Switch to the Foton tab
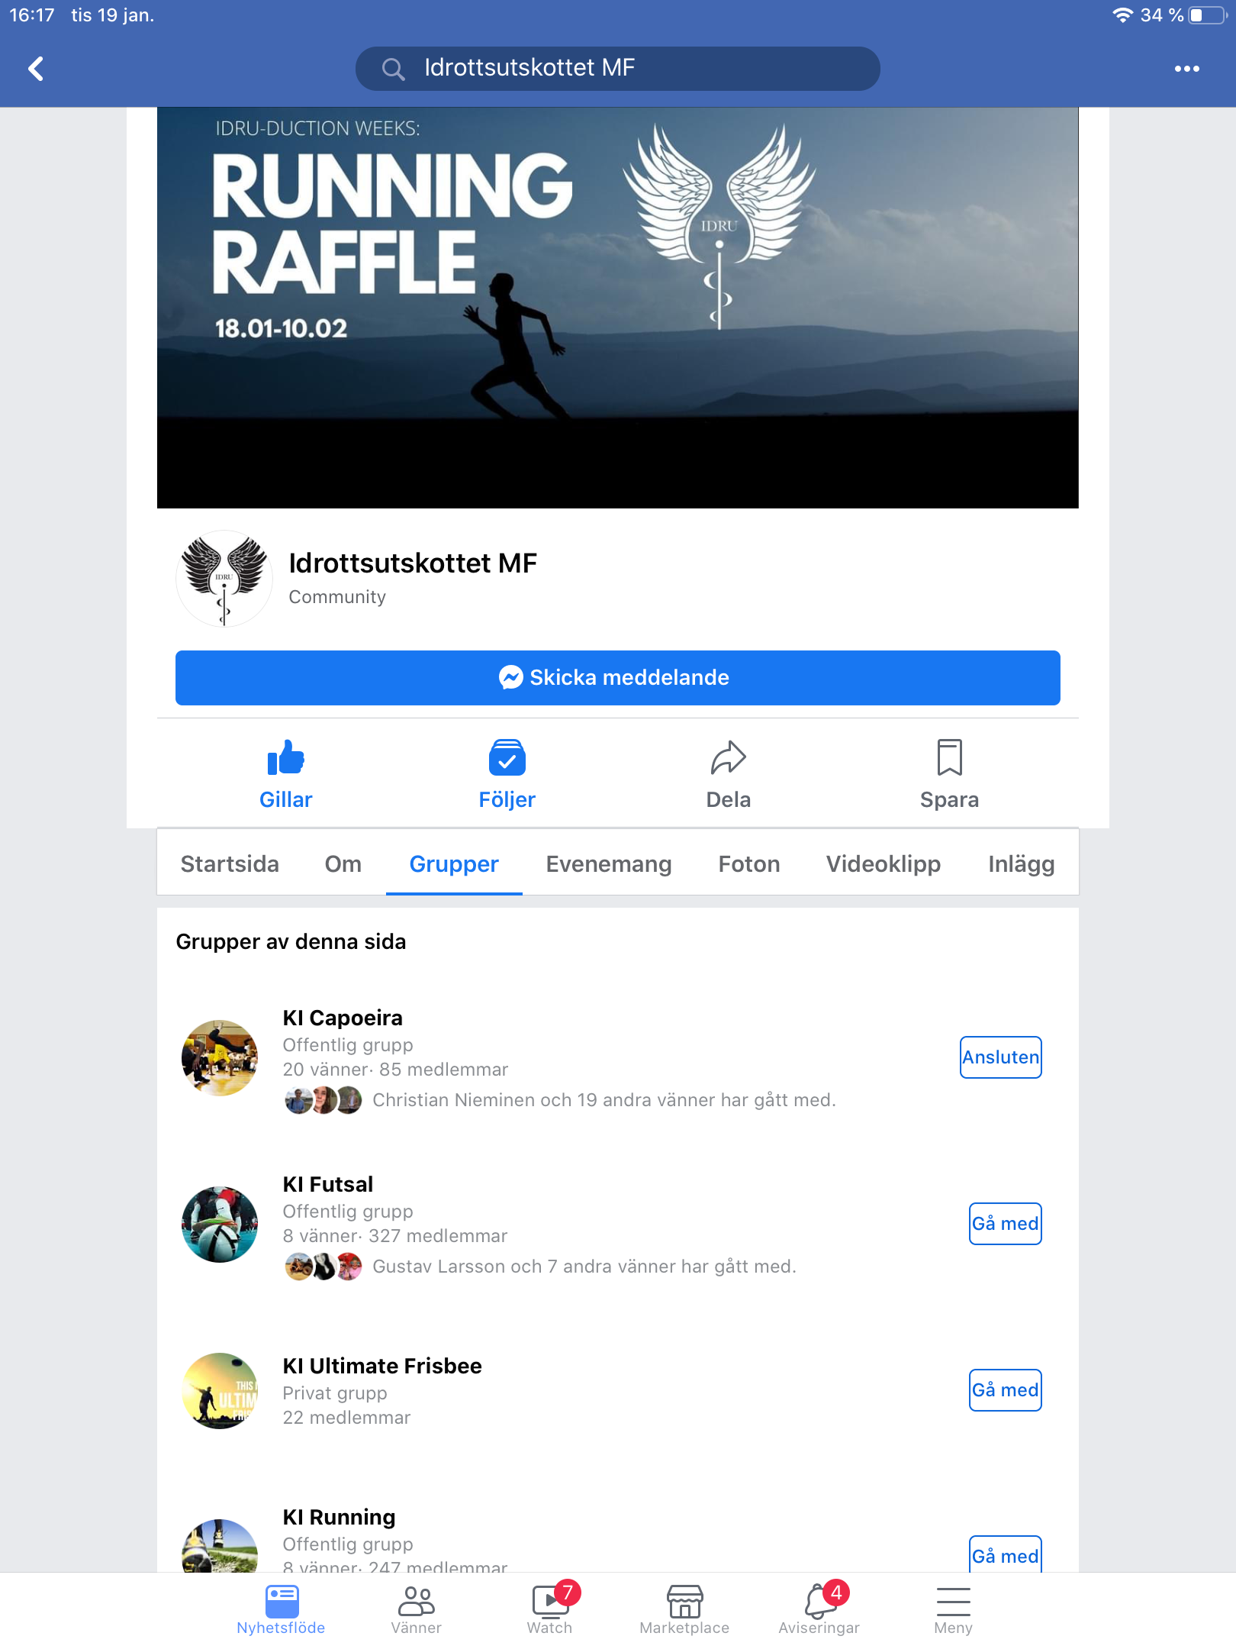Image resolution: width=1236 pixels, height=1649 pixels. point(749,863)
